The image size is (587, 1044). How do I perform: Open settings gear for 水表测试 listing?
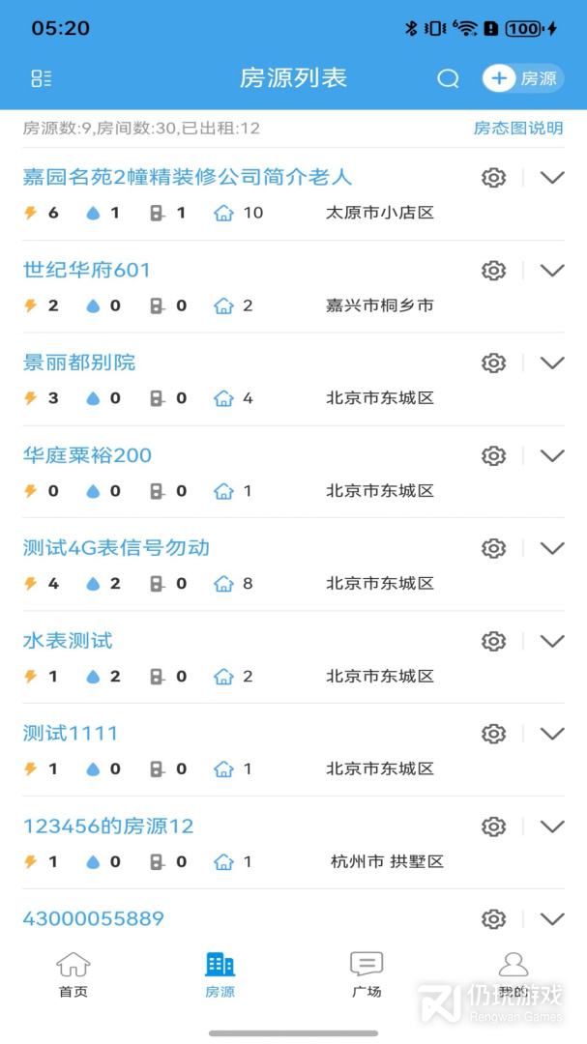[x=493, y=641]
